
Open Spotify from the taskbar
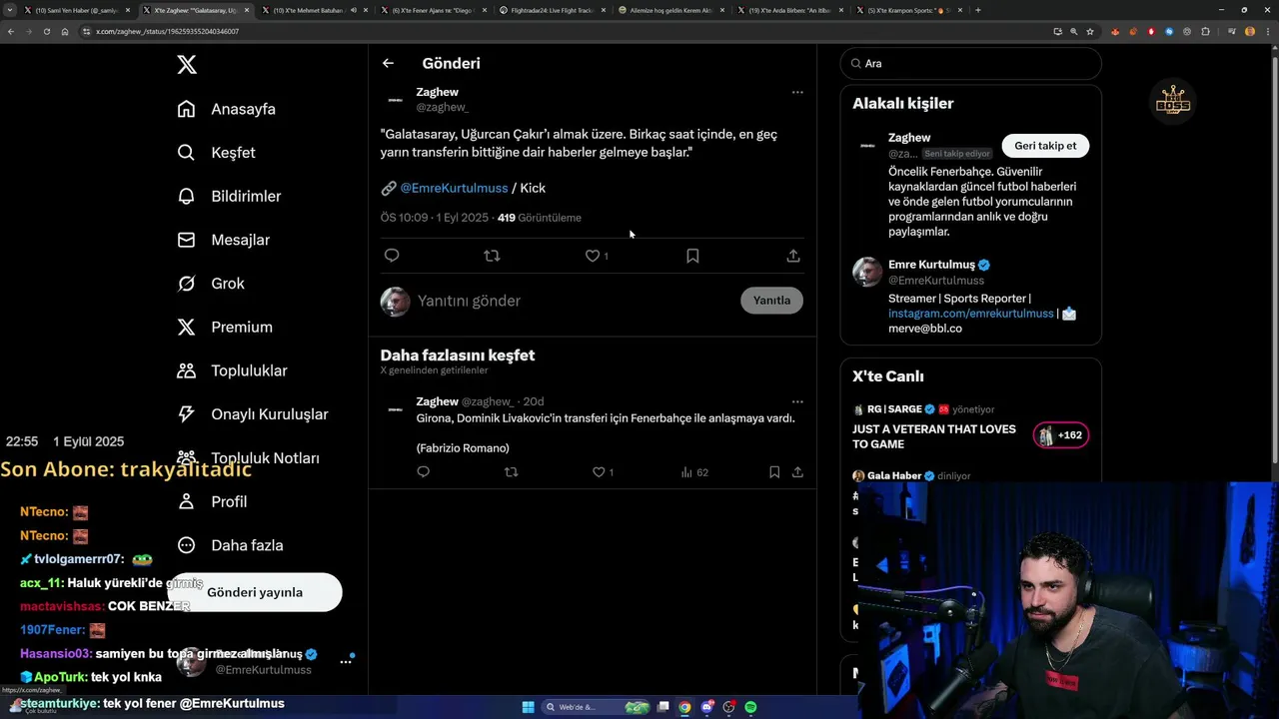(750, 708)
